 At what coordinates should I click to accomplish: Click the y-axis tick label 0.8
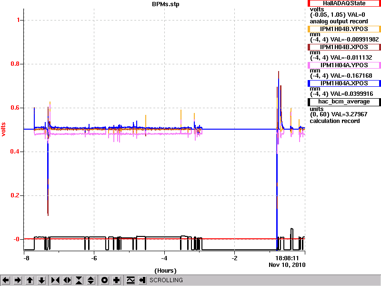tap(15, 64)
